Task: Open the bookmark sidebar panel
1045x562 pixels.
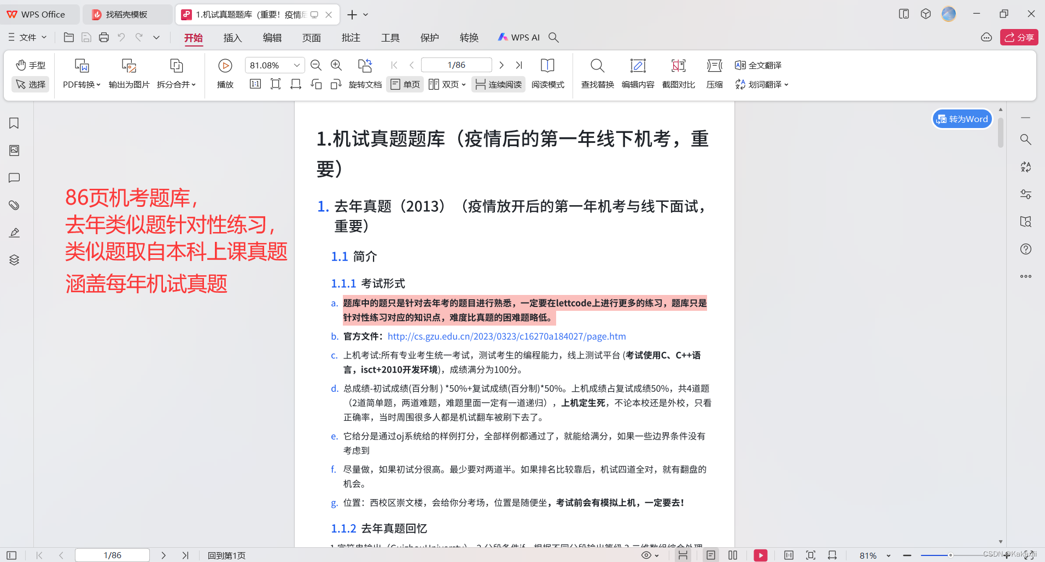Action: (x=14, y=123)
